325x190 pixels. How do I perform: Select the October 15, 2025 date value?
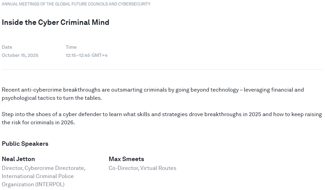(20, 55)
